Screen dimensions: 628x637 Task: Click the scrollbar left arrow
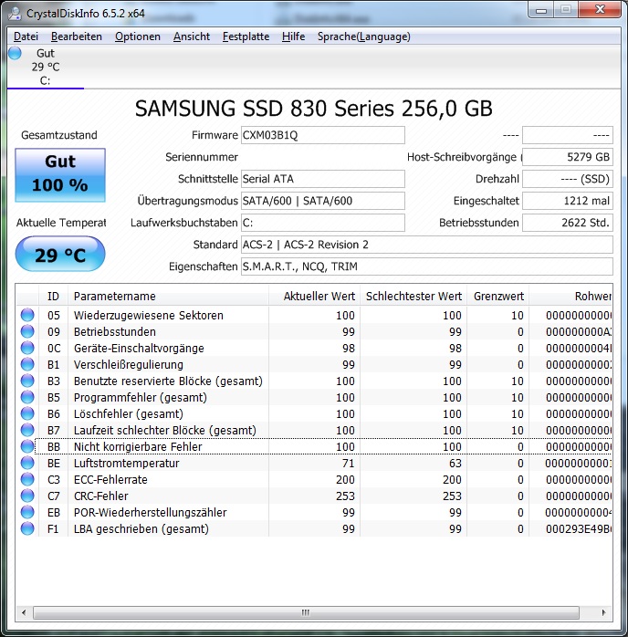pos(24,612)
